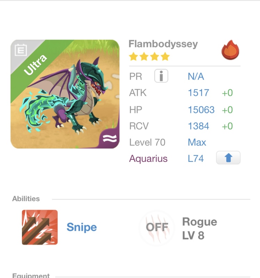Viewport: 260px width, 278px height.
Task: Open the Snipe ability link
Action: pyautogui.click(x=82, y=227)
